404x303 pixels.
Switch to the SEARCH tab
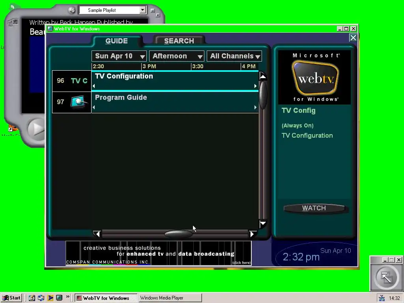point(179,41)
